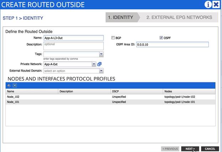Image resolution: width=222 pixels, height=152 pixels.
Task: Click the Next button
Action: [190, 149]
